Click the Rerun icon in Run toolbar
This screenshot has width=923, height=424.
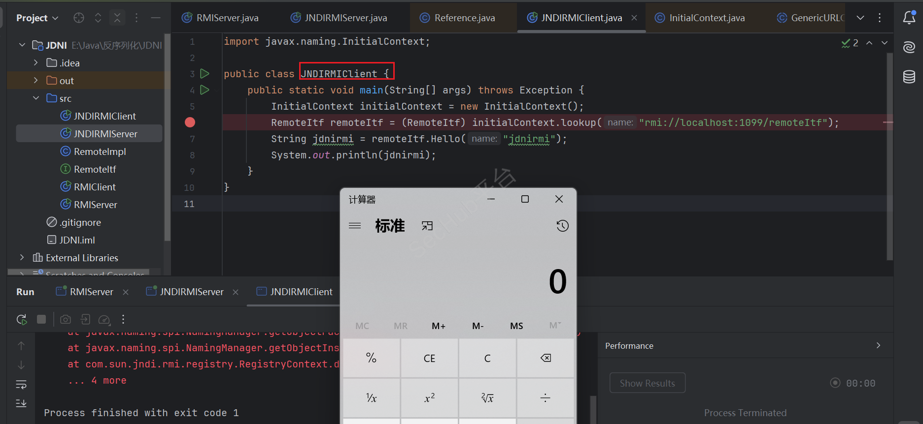click(x=22, y=320)
